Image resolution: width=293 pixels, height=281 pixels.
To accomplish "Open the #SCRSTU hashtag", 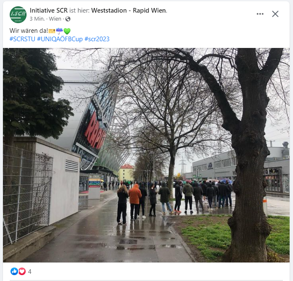I will 22,39.
